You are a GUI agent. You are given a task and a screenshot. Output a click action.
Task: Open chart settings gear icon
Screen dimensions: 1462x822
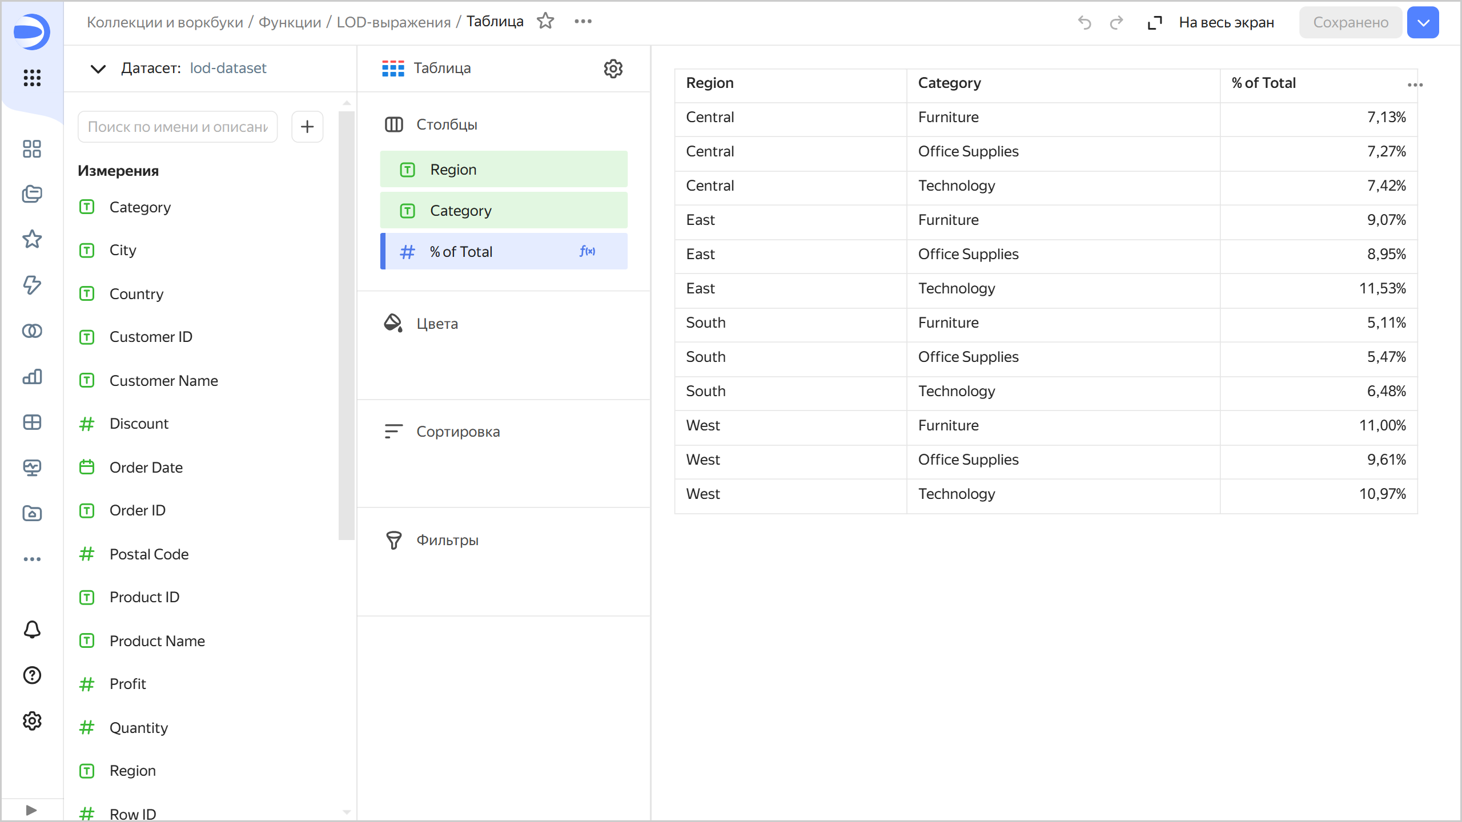pyautogui.click(x=613, y=68)
